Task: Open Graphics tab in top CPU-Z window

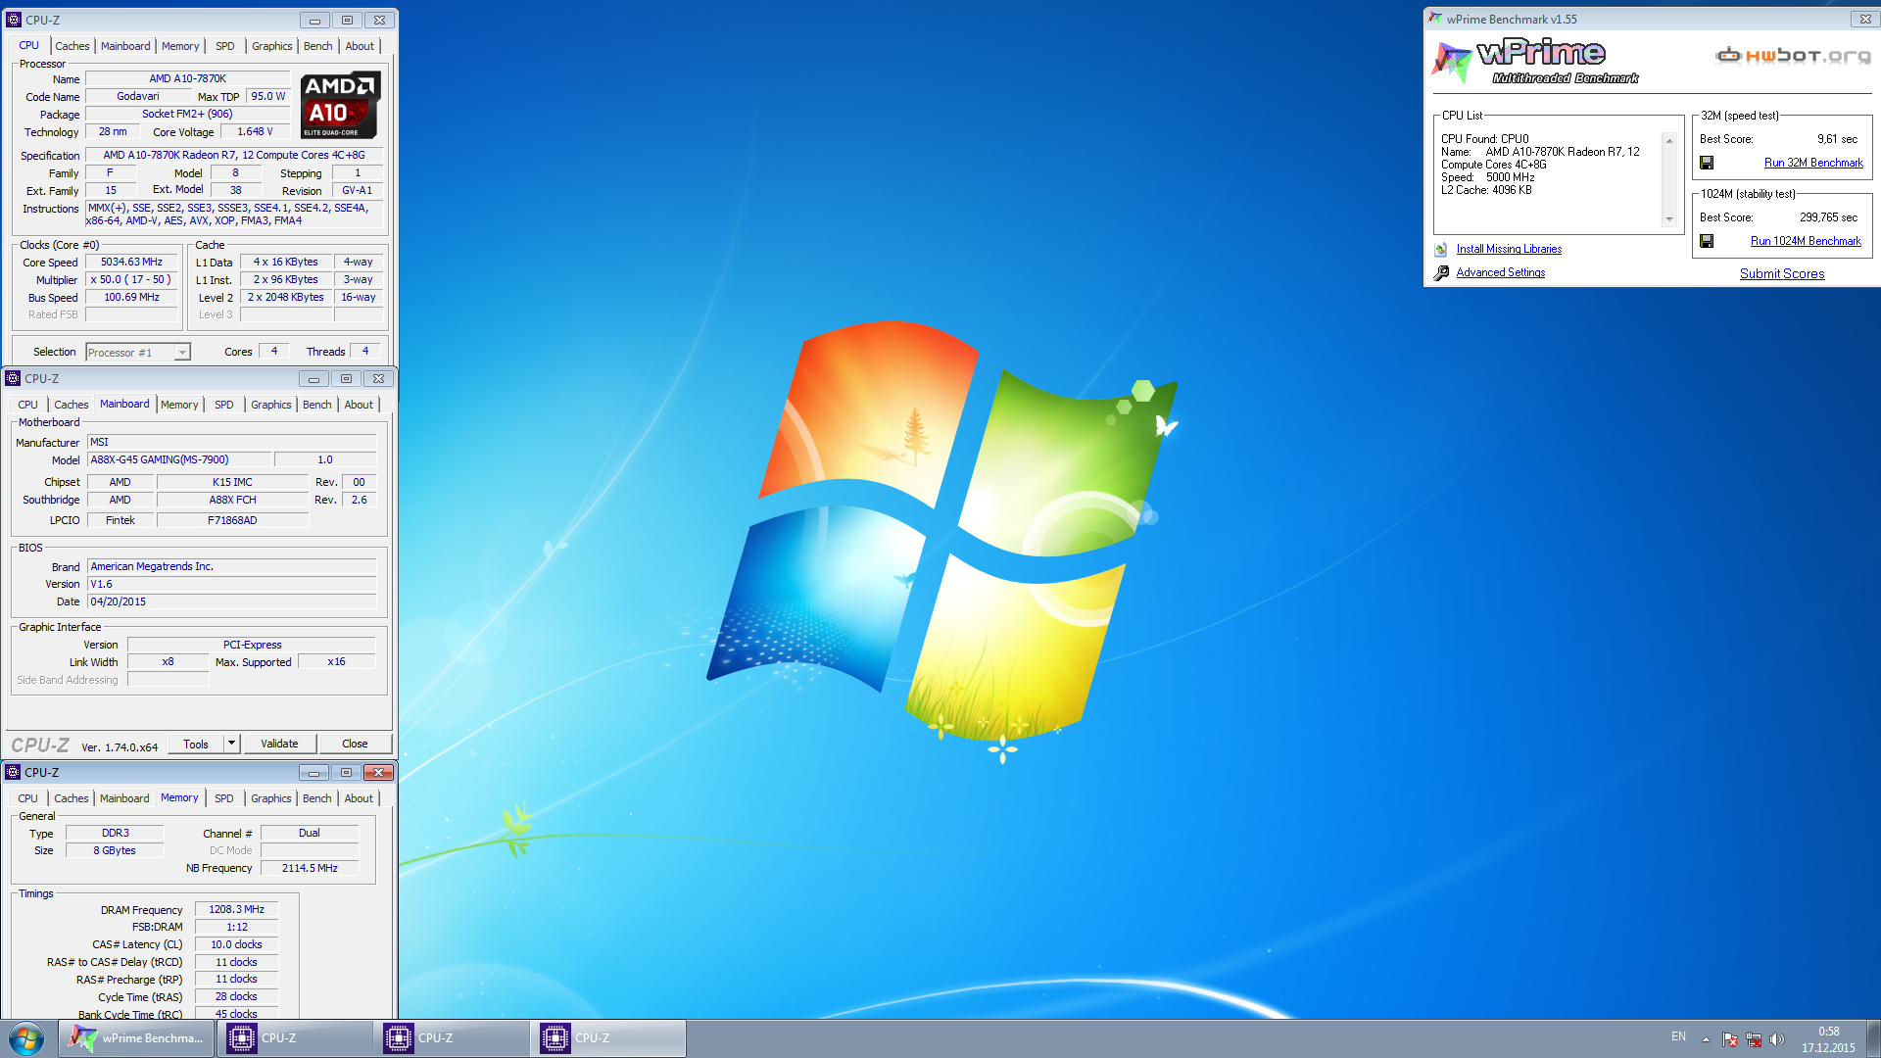Action: (x=271, y=46)
